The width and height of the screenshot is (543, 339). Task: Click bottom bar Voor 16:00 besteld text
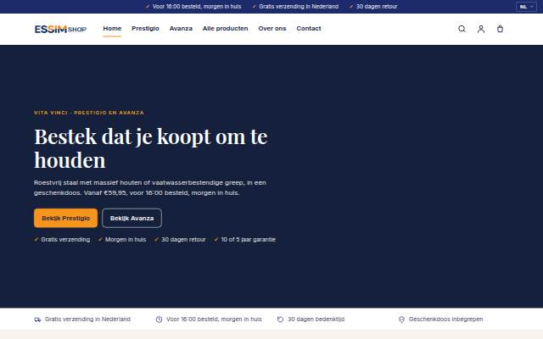coord(214,320)
